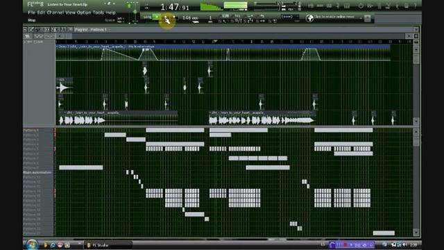Screen dimensions: 444x250
Task: Select the first 'listen_to_your_heart_acapella' audio clip
Action: (x=118, y=117)
